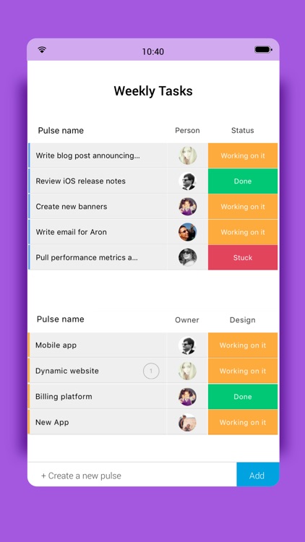Open avatar for Write email for Aron
The height and width of the screenshot is (542, 305).
188,232
